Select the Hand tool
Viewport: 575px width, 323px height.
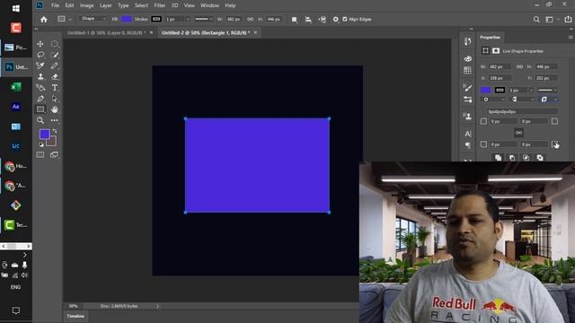tap(54, 109)
